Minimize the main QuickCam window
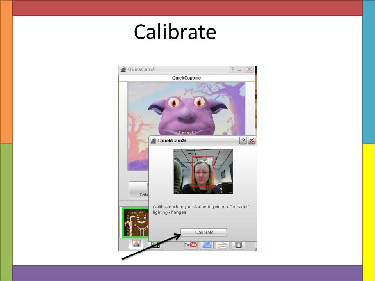 (x=241, y=69)
